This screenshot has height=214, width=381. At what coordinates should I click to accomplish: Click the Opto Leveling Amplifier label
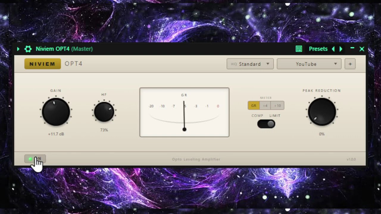tap(196, 159)
